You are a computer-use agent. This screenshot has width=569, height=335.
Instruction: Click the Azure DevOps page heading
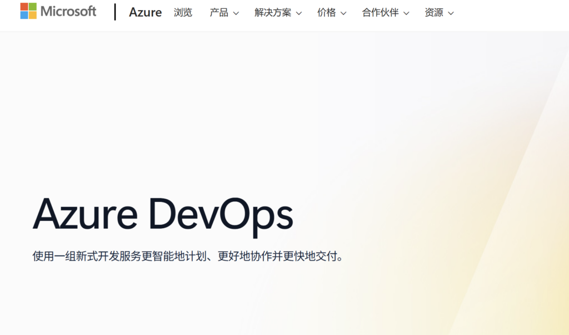tap(163, 215)
